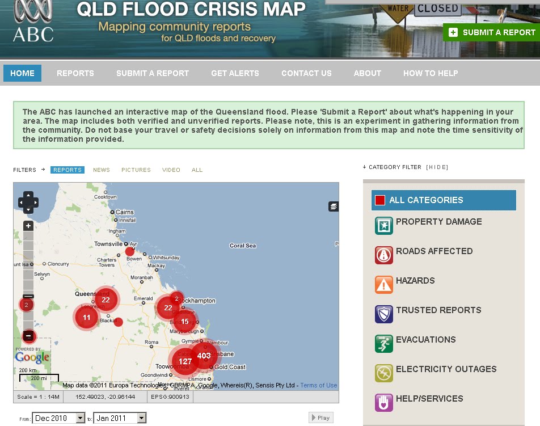Open the map layers selector icon
This screenshot has height=426, width=540.
tap(332, 206)
